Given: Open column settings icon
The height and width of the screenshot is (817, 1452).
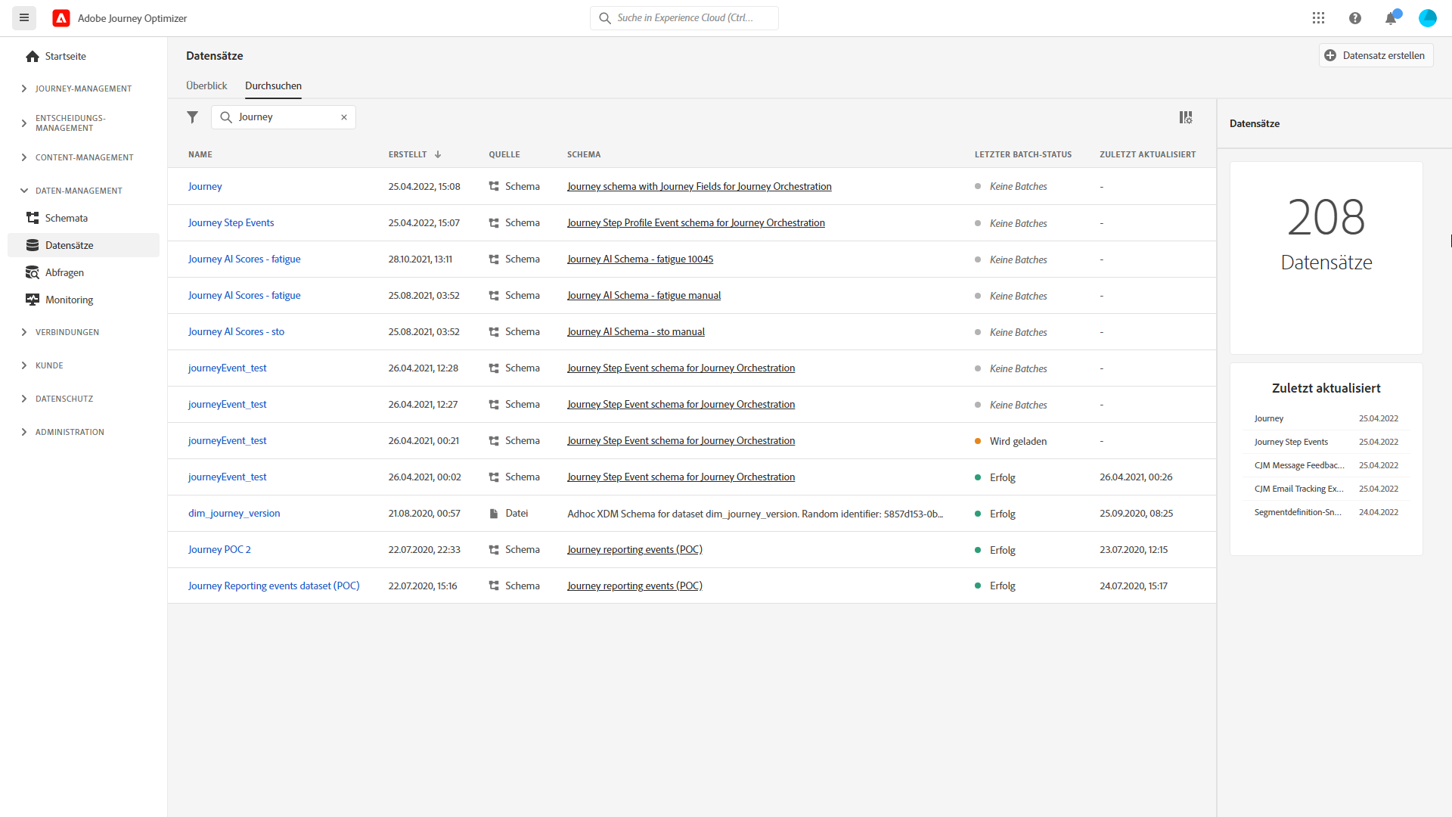Looking at the screenshot, I should [1185, 117].
